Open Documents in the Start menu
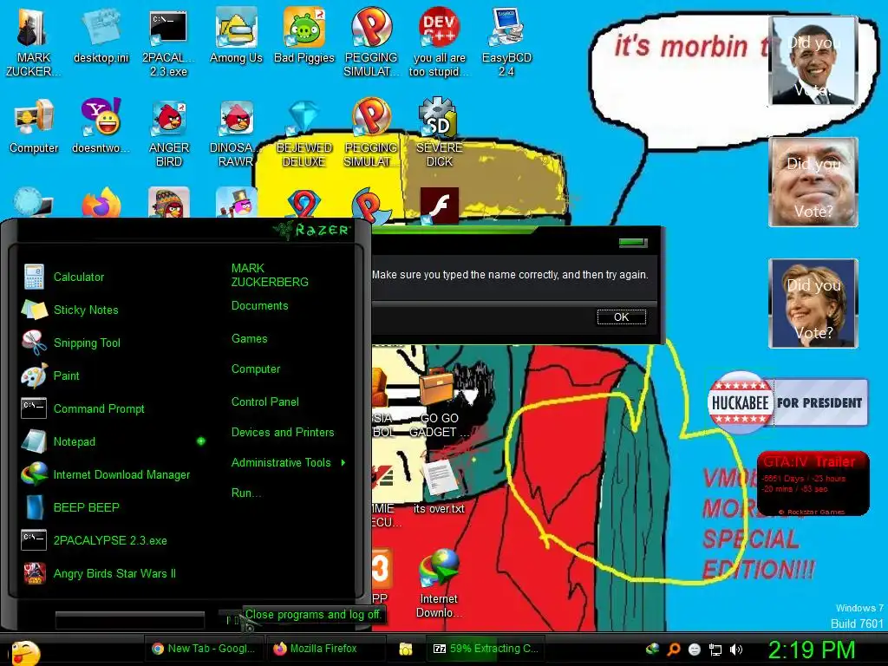The width and height of the screenshot is (888, 666). point(259,306)
